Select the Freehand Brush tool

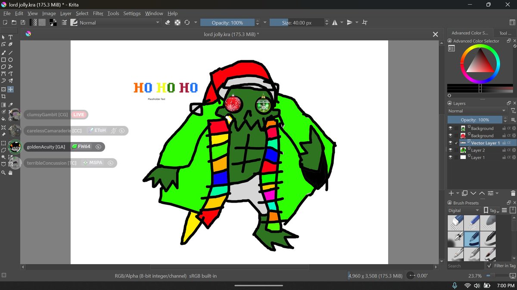tap(3, 52)
